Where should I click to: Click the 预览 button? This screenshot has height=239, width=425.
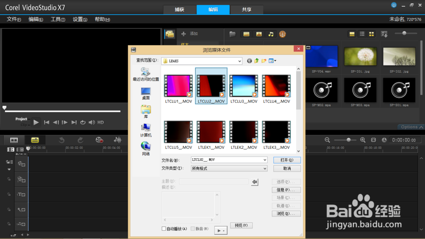coord(241,225)
